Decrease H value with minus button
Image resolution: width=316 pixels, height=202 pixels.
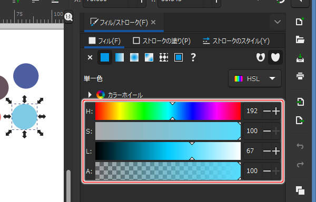point(267,111)
